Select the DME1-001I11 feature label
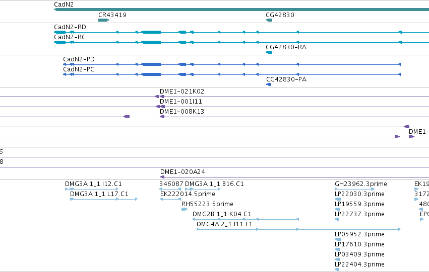 click(x=181, y=102)
